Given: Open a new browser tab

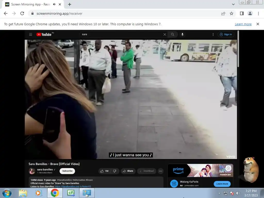Looking at the screenshot, I should coord(70,4).
